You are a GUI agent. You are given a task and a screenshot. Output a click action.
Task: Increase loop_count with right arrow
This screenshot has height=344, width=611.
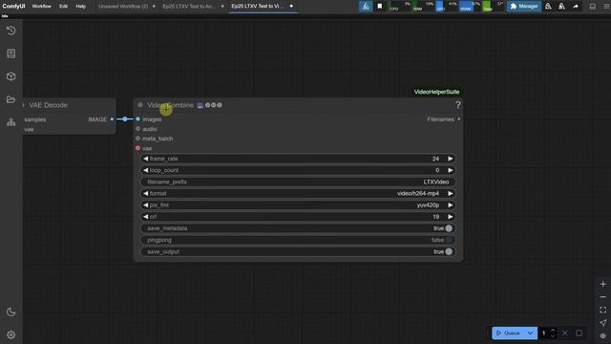click(451, 170)
